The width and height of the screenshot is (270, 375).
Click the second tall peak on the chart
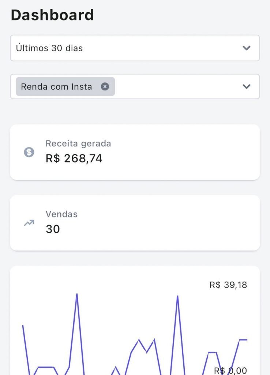[177, 296]
